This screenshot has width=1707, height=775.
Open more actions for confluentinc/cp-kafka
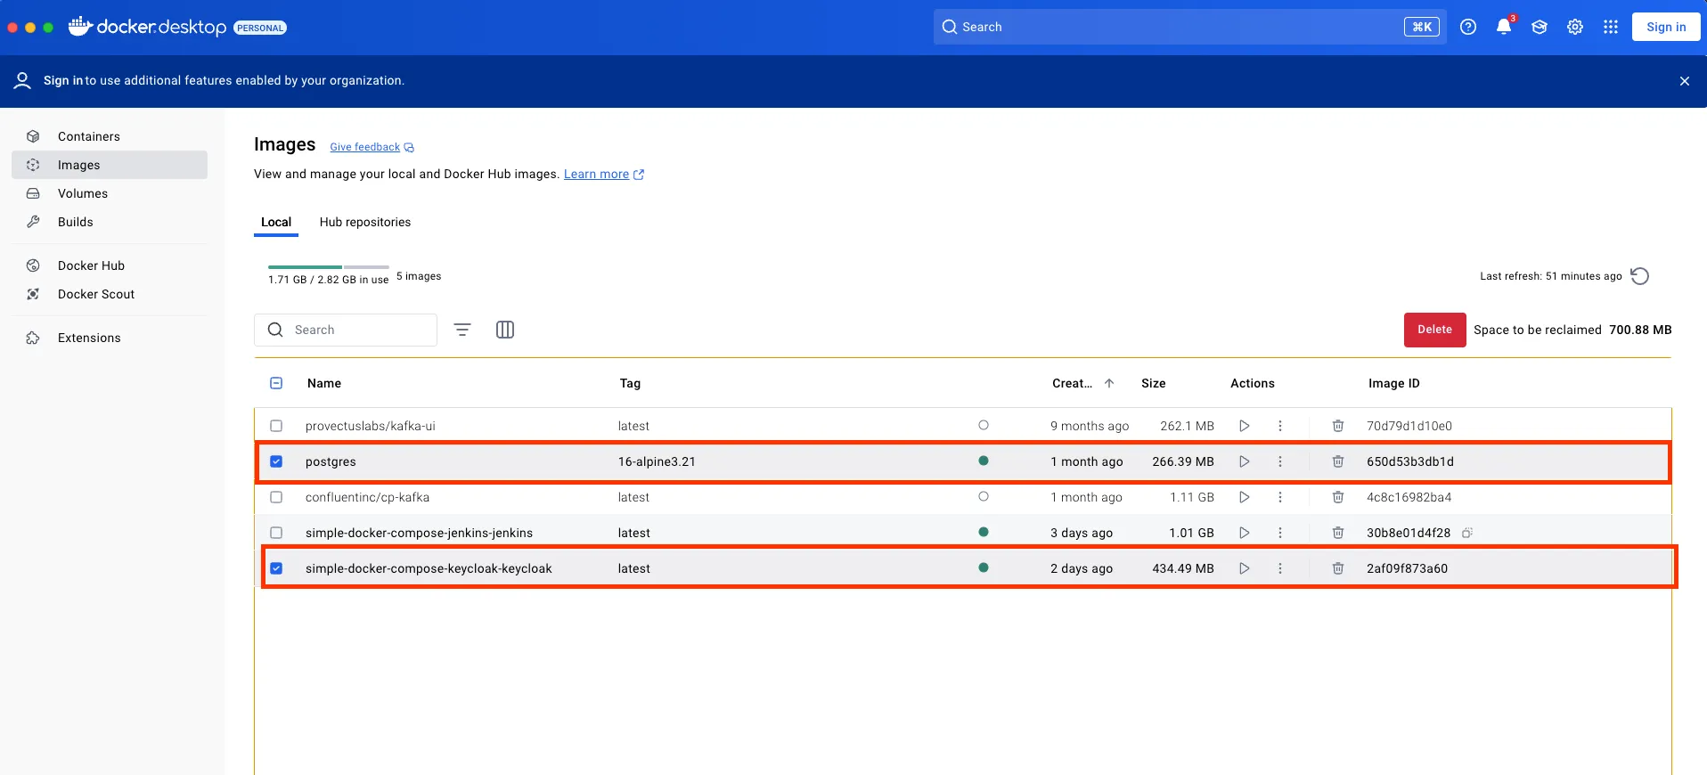pos(1280,497)
